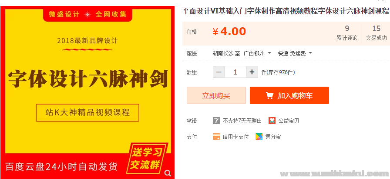Open the 交易成功 count link
Screen dimensions: 390x179
click(x=377, y=33)
